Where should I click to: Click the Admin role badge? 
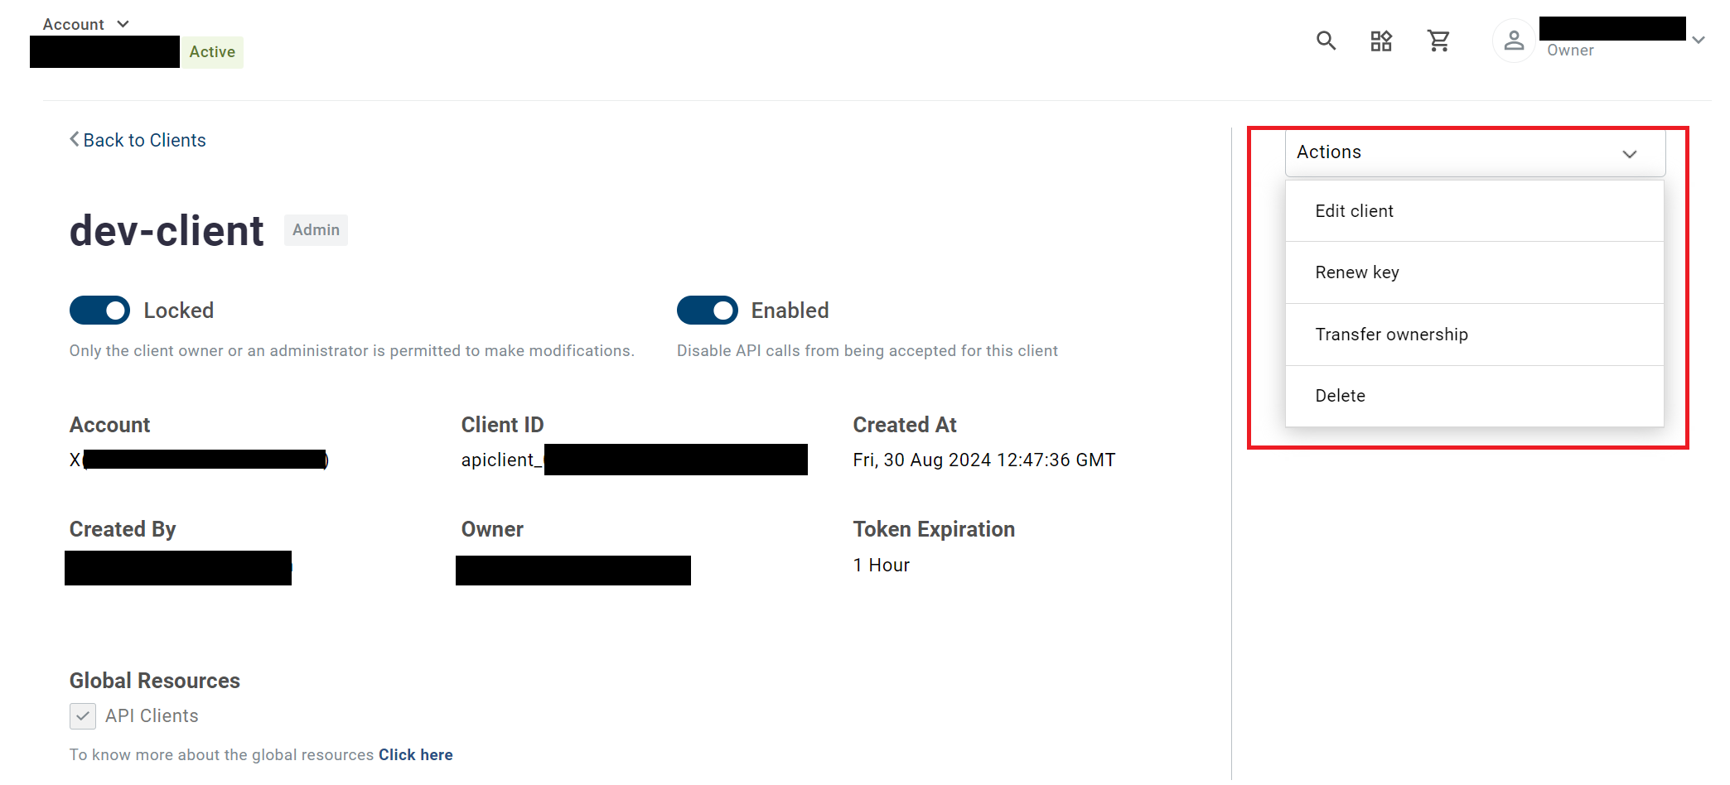[316, 230]
